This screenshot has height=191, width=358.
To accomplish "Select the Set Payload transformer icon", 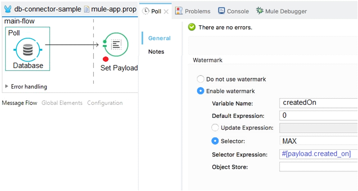I will pyautogui.click(x=116, y=44).
